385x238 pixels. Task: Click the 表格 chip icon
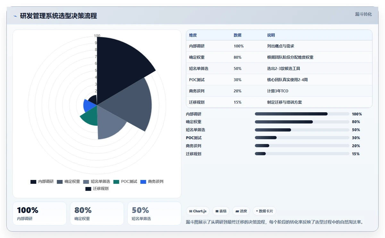[x=217, y=211]
